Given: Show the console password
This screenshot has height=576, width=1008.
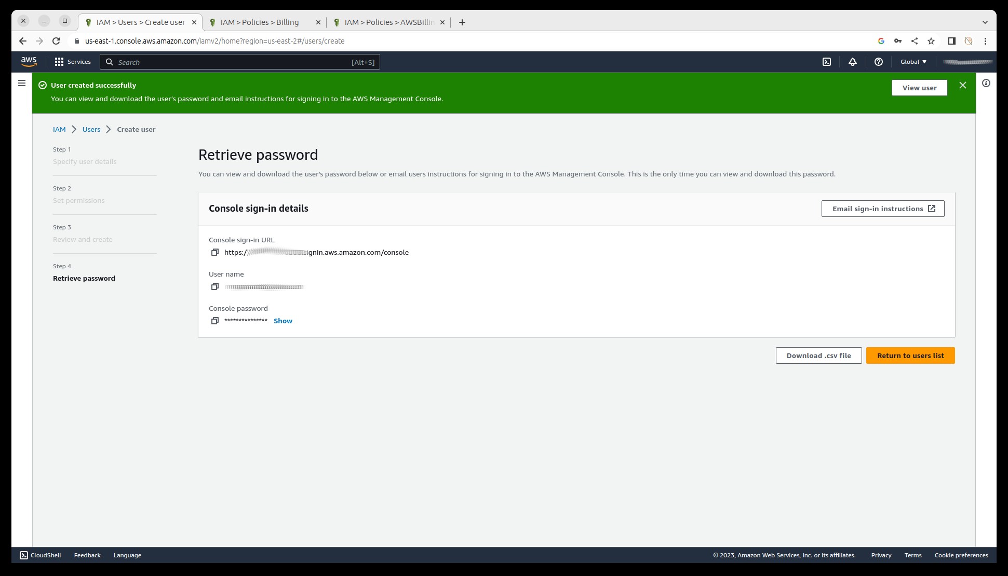Looking at the screenshot, I should [x=283, y=321].
